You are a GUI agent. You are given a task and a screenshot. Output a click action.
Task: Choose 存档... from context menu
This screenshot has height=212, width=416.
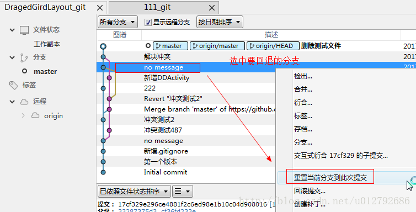(x=303, y=129)
